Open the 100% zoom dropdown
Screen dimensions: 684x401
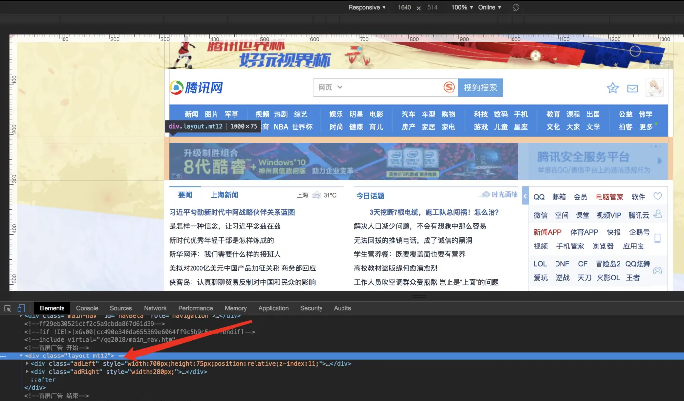point(463,7)
